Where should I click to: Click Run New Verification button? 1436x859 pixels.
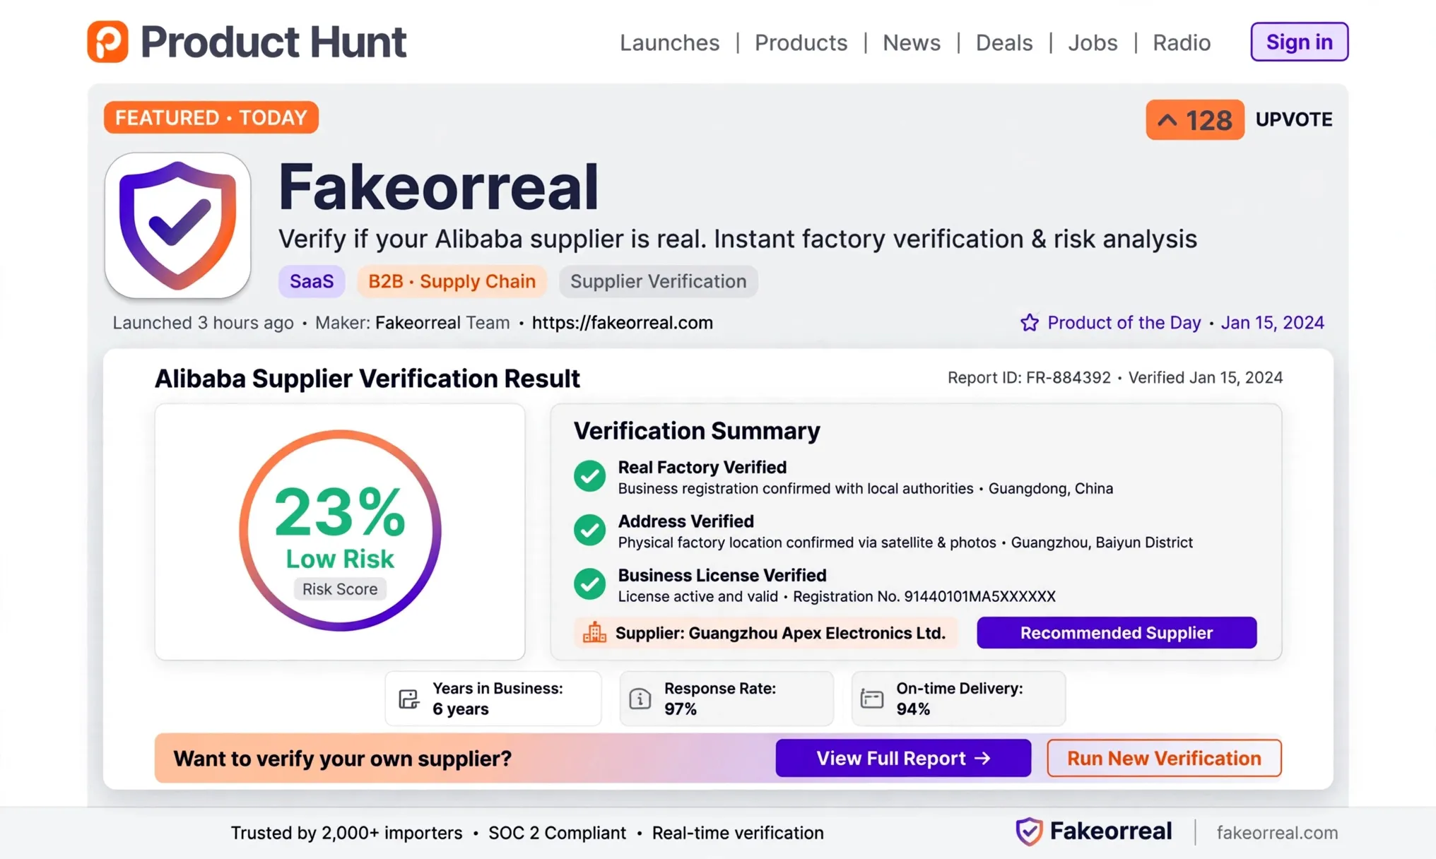1164,758
